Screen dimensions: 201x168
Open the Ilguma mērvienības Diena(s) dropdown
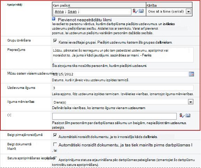click(x=191, y=102)
